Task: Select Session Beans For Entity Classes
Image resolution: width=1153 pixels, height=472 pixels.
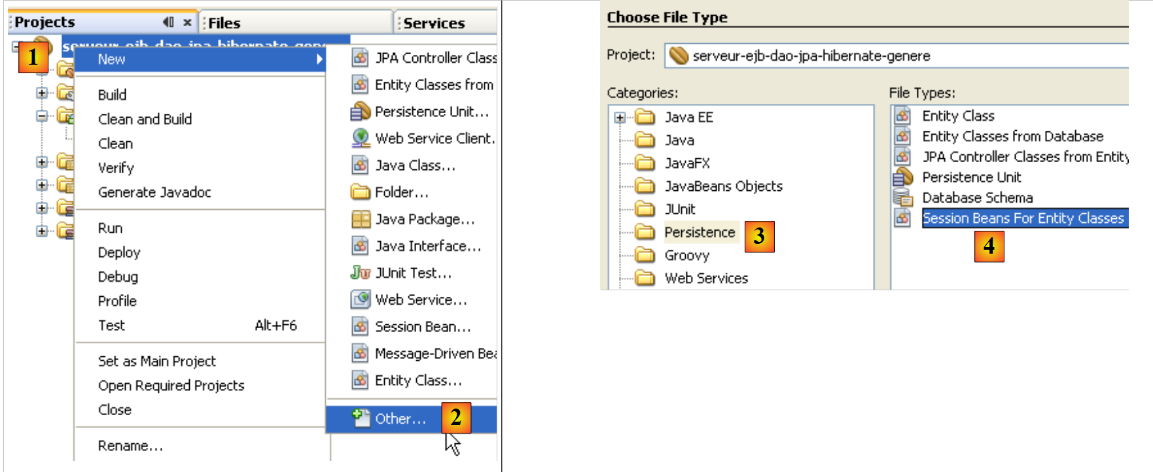Action: click(x=1023, y=218)
